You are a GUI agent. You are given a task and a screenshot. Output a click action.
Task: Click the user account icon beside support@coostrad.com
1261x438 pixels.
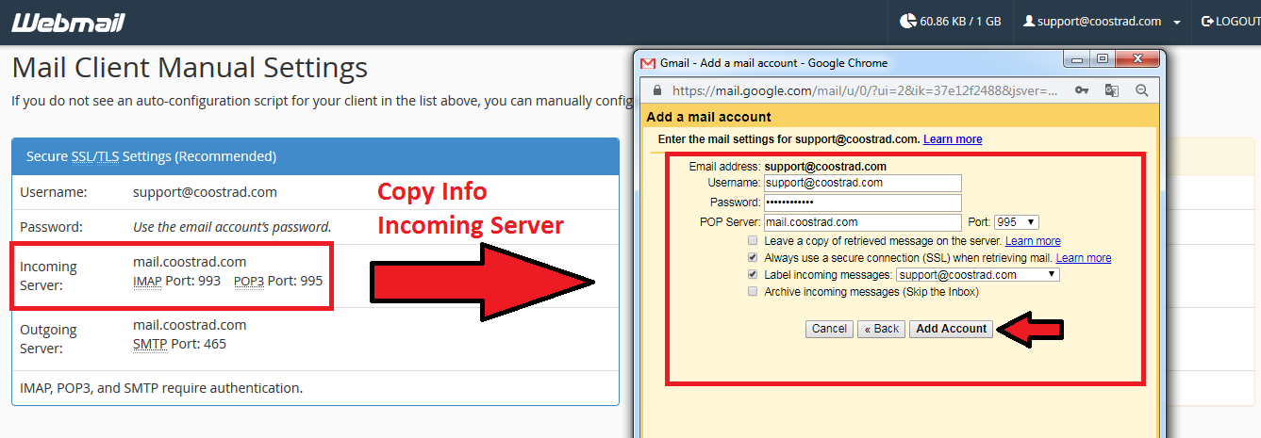coord(1029,21)
